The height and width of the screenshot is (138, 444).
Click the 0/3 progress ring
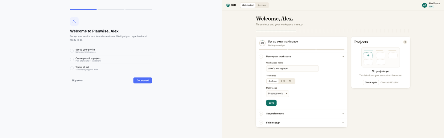pyautogui.click(x=262, y=43)
